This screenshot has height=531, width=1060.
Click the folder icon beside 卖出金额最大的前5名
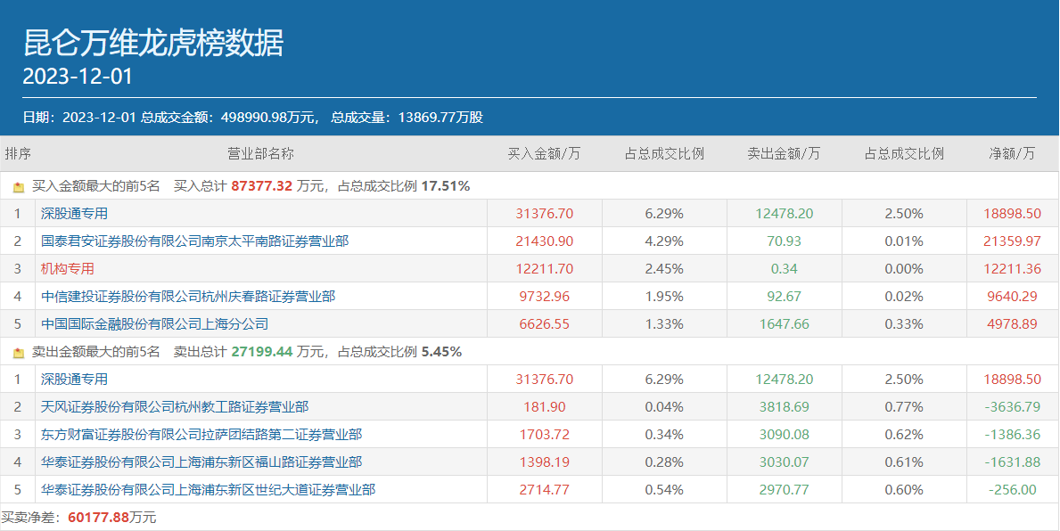point(18,353)
